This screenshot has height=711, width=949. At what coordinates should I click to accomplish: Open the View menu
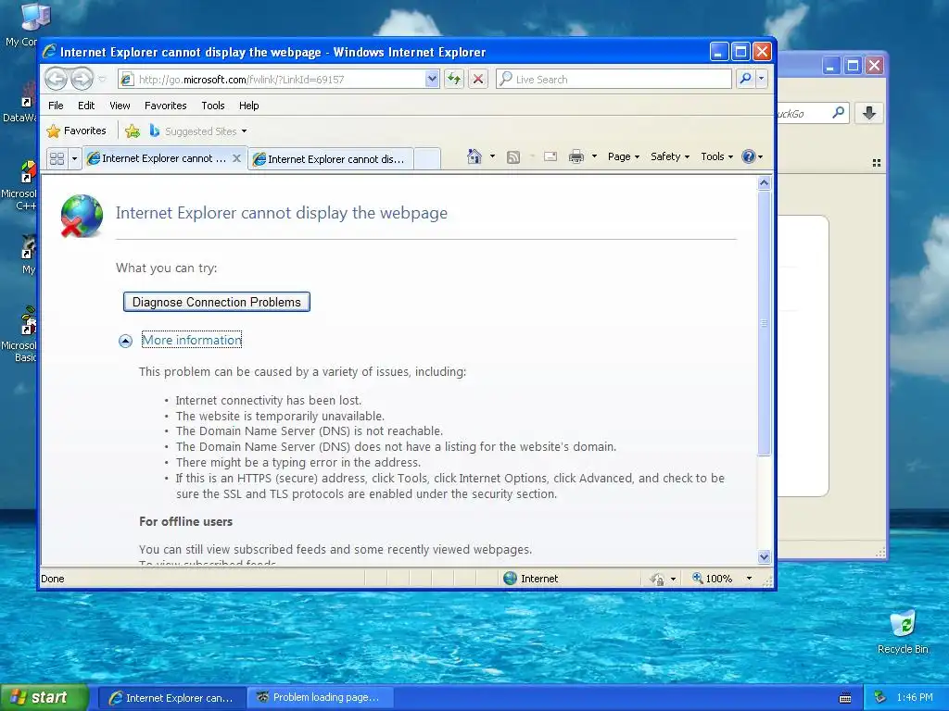(120, 106)
